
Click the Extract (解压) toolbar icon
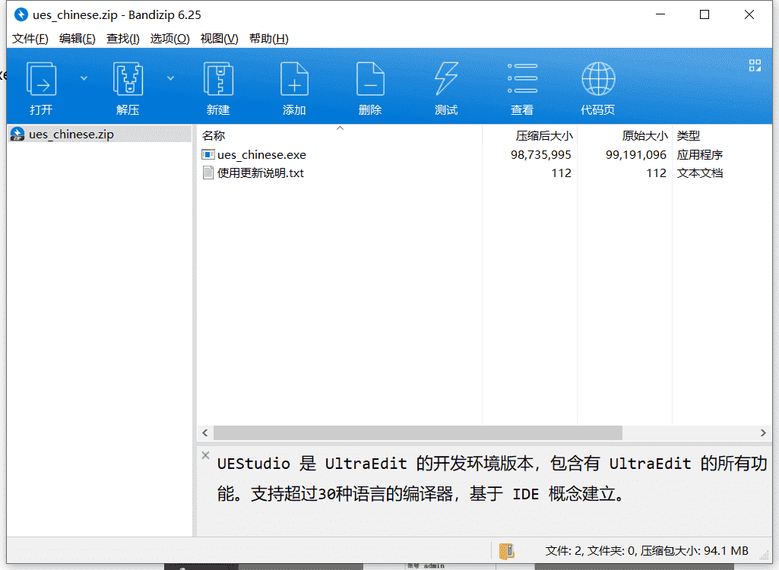[128, 79]
